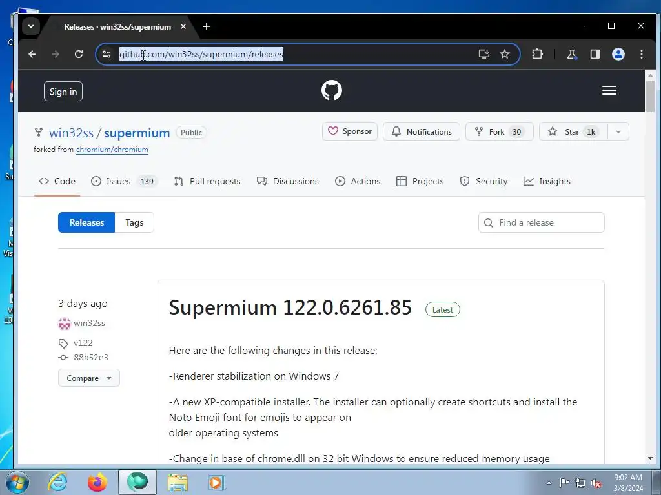Click the install page icon in address bar
This screenshot has width=661, height=495.
484,54
